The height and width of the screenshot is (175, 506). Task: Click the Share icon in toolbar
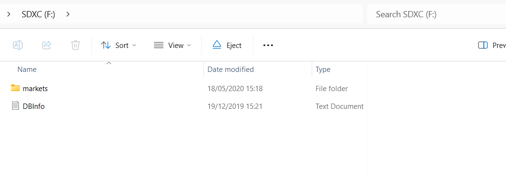tap(47, 46)
